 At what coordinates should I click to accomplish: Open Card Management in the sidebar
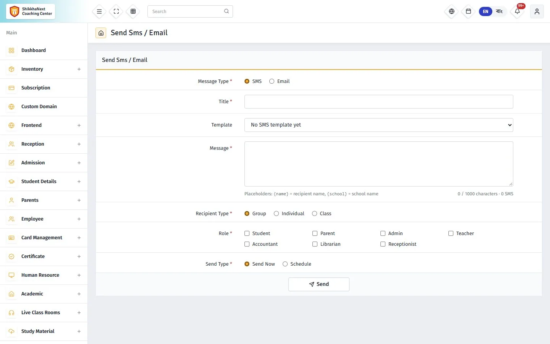pos(44,238)
